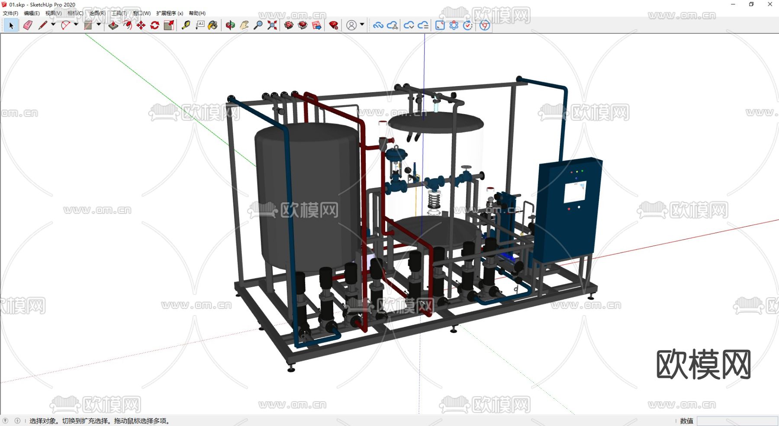Click the status text '选择对象。切换到扩充选择。拖动鼠标选择多项。'

(100, 421)
